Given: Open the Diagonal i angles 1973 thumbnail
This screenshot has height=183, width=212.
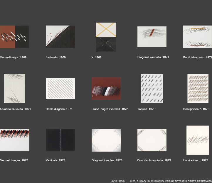Looking at the screenshot, I should click(x=106, y=140).
